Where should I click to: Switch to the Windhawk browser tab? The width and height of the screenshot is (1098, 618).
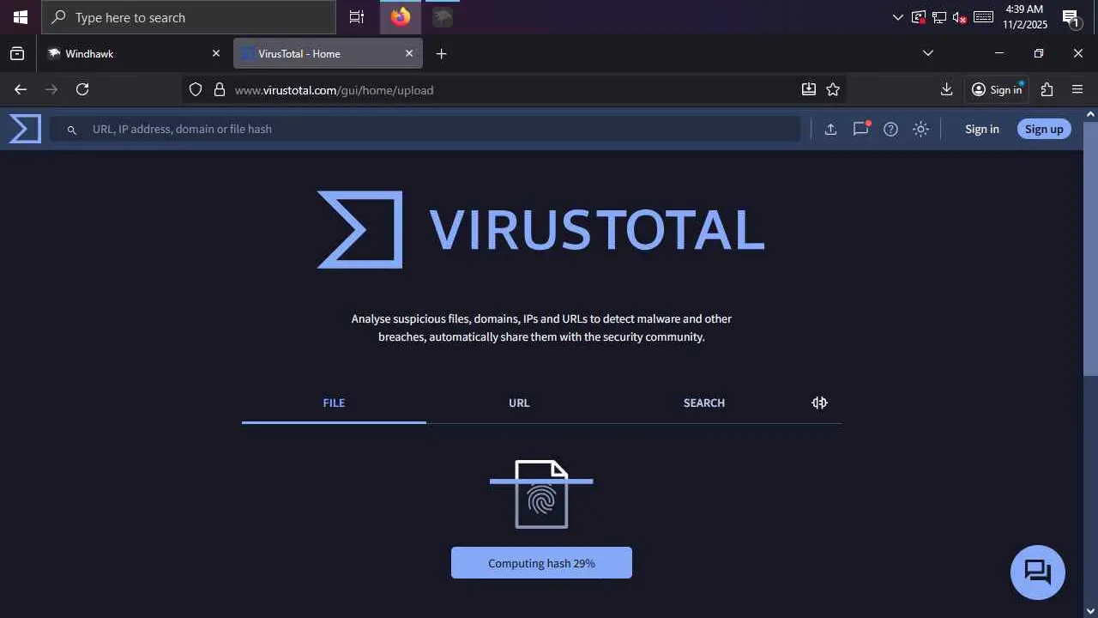coord(135,53)
